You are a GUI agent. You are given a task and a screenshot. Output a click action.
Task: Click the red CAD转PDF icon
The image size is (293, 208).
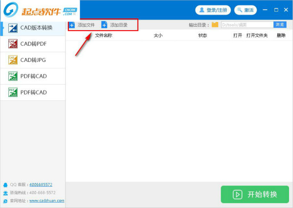[13, 44]
